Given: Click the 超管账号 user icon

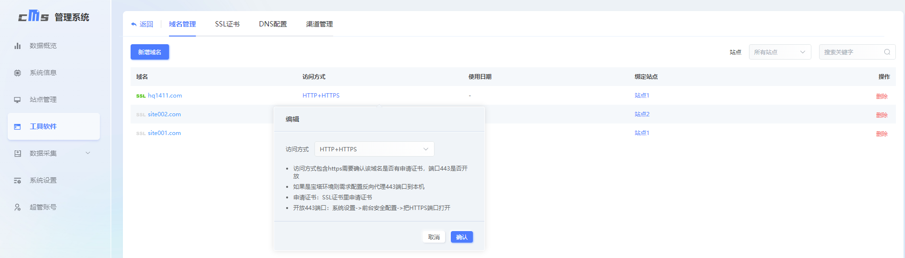Looking at the screenshot, I should pyautogui.click(x=17, y=207).
